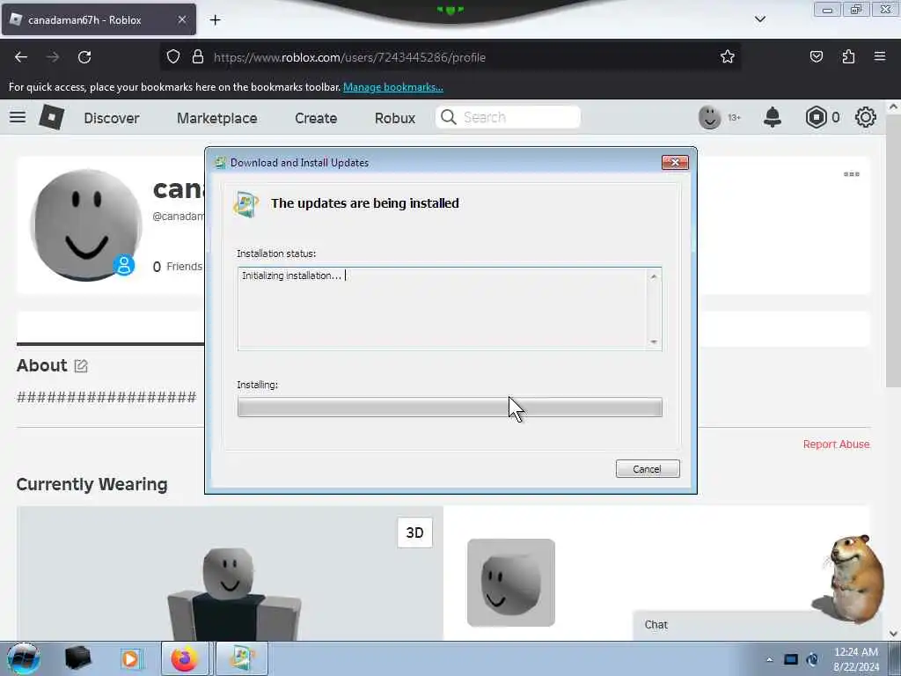Open Windows Media Player taskbar icon
The image size is (901, 676).
(130, 658)
